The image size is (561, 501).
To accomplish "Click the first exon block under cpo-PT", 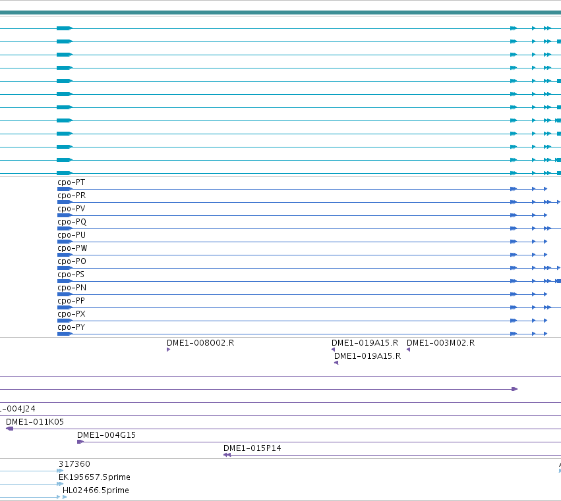I will [x=65, y=189].
